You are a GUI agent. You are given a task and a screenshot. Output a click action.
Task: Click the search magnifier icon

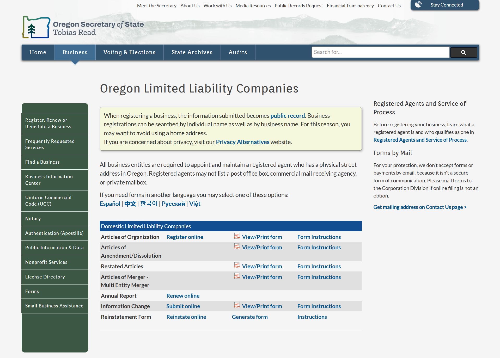coord(463,52)
